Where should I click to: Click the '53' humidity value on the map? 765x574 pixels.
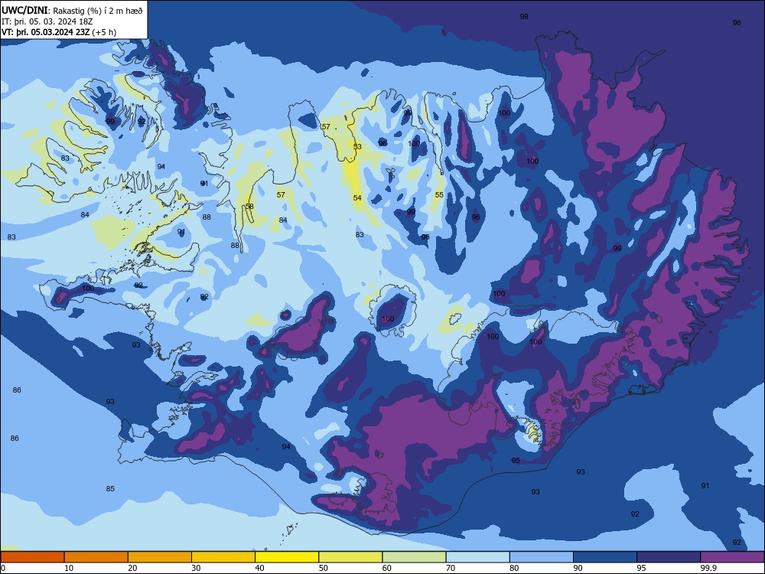point(357,146)
